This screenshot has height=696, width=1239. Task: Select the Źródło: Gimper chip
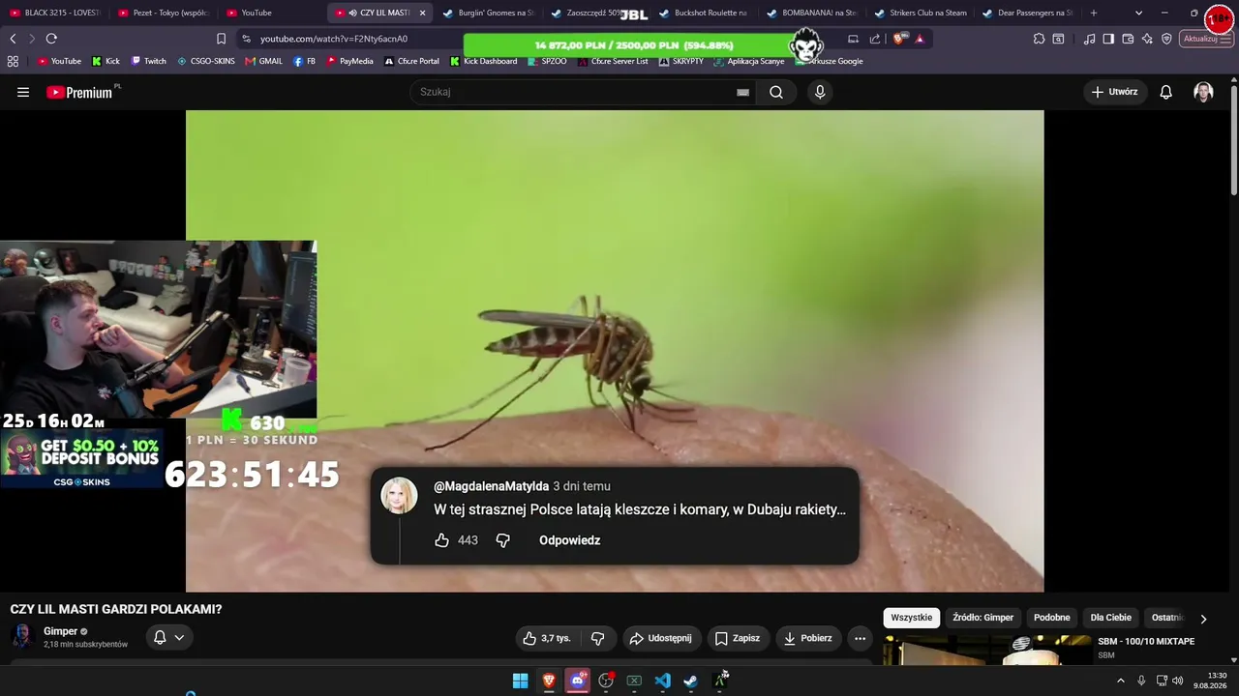coord(982,618)
